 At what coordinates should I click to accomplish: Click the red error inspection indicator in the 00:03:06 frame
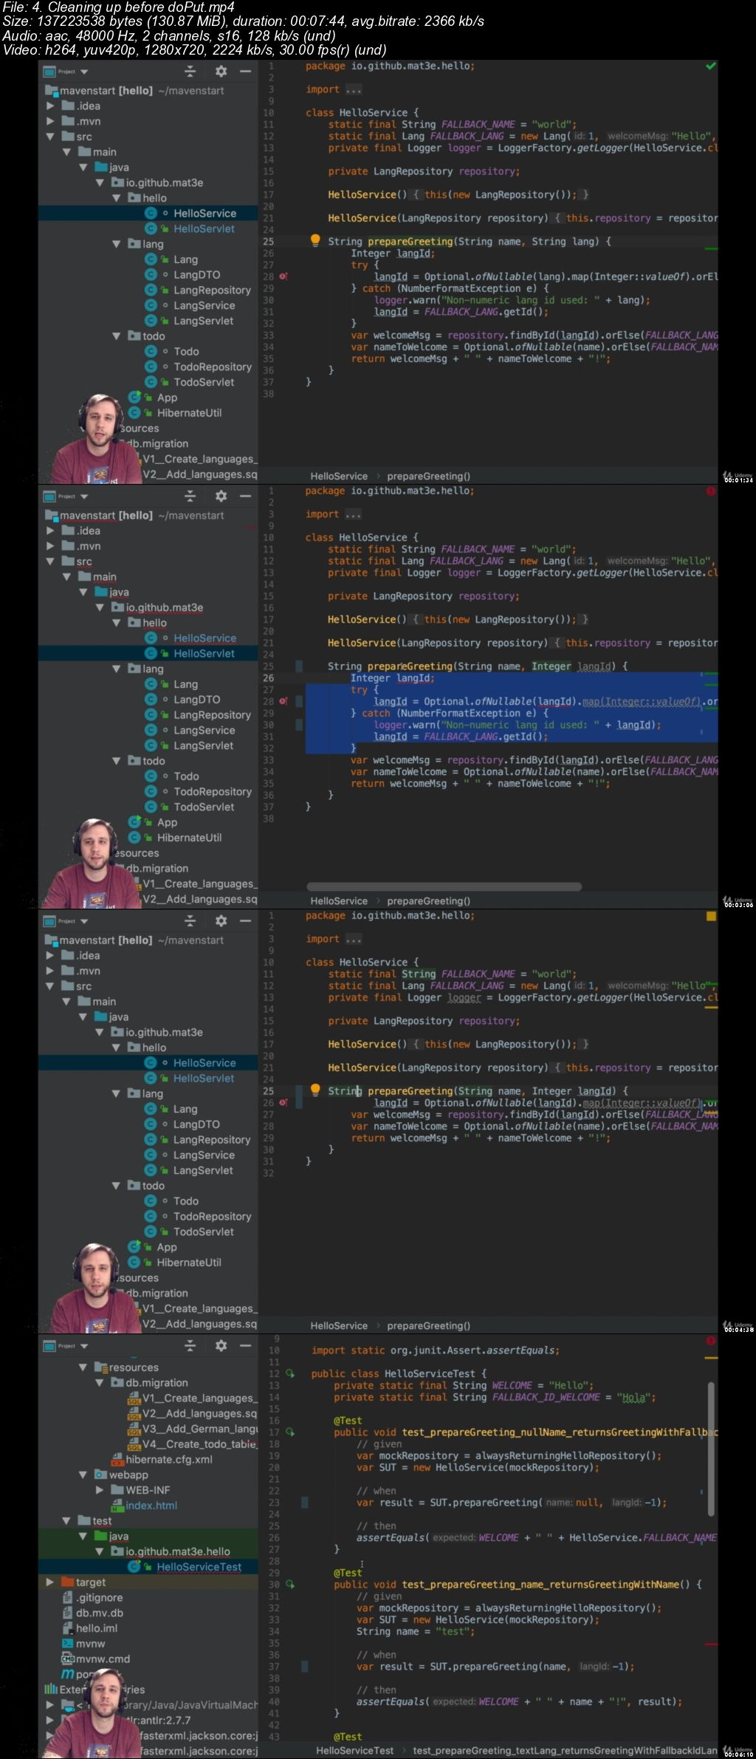point(710,491)
